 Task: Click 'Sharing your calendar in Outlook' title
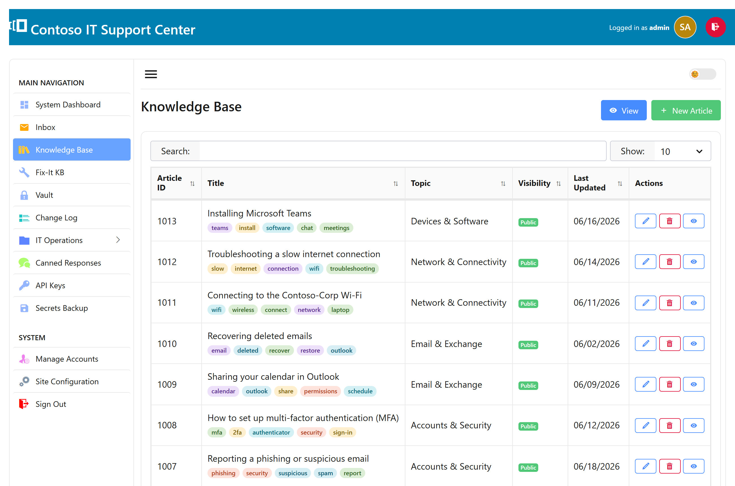[x=273, y=377]
